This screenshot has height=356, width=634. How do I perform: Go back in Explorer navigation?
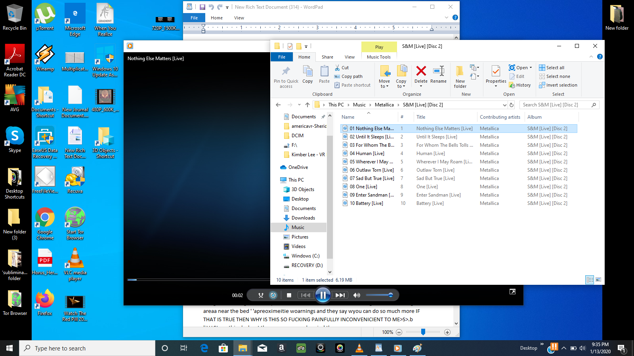click(278, 105)
